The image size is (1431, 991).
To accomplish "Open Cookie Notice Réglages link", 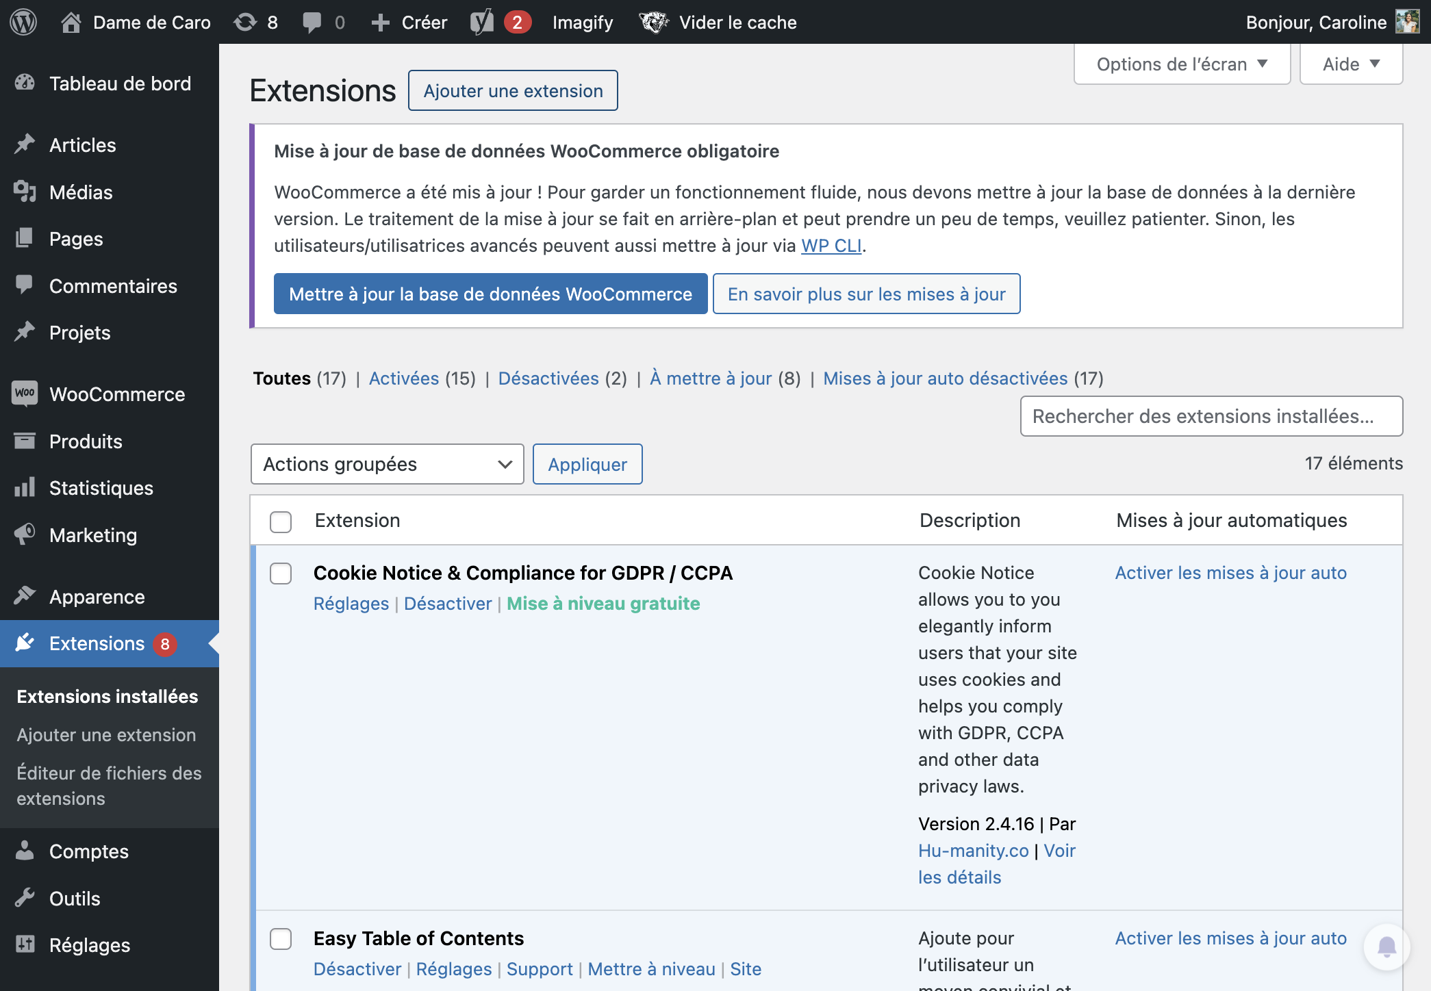I will click(351, 604).
